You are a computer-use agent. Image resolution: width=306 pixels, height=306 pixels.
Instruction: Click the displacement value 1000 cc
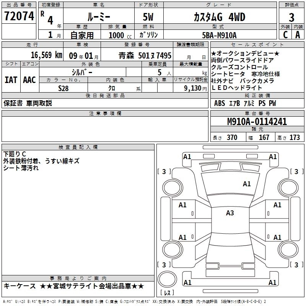tap(120, 35)
